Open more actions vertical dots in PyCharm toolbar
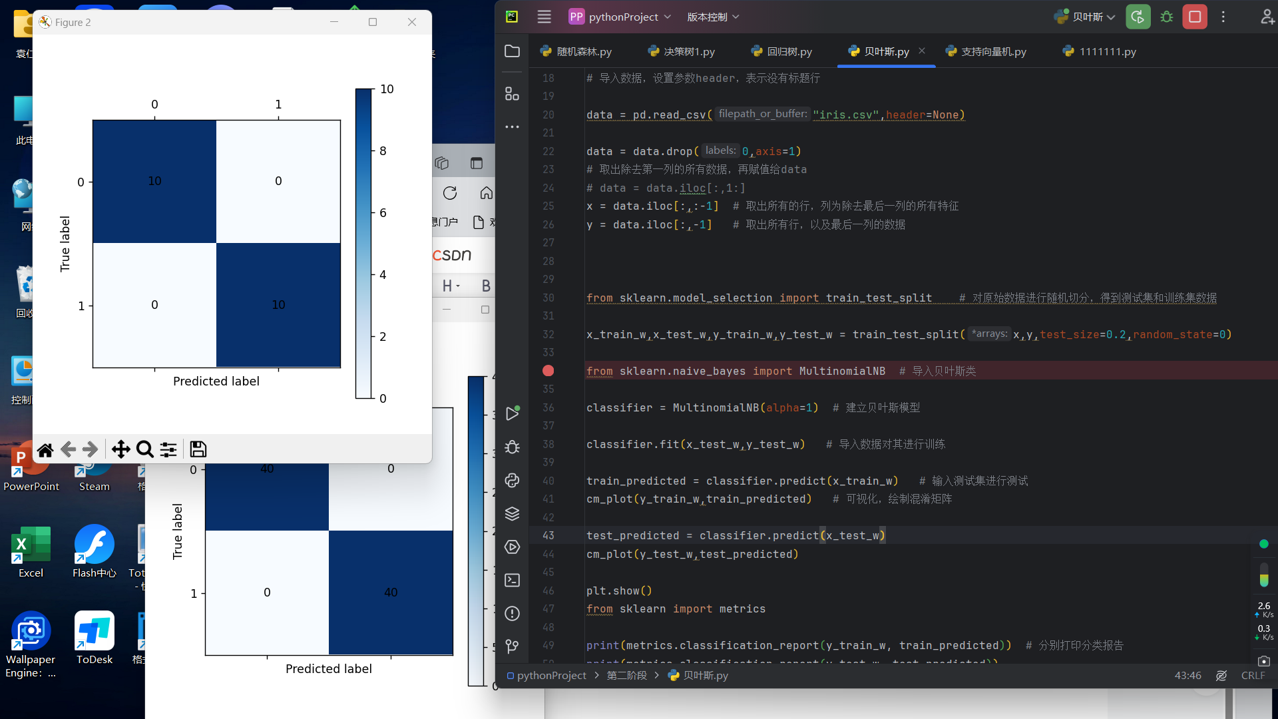 [1223, 17]
